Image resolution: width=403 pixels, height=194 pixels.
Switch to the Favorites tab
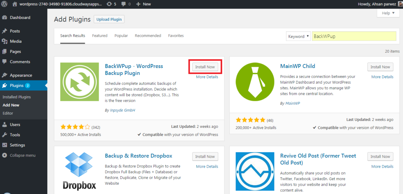[176, 36]
